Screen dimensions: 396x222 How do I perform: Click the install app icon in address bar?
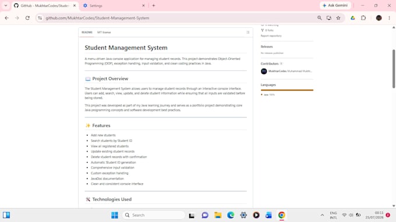click(x=329, y=18)
